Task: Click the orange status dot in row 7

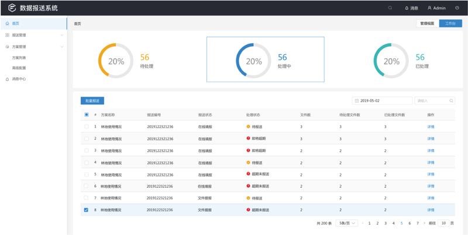Action: [248, 198]
